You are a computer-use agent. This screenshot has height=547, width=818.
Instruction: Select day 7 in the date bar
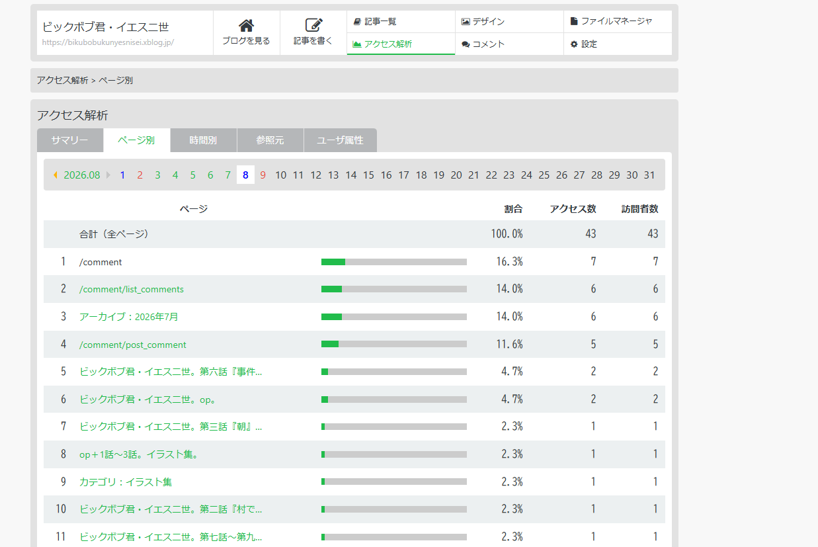pos(227,175)
